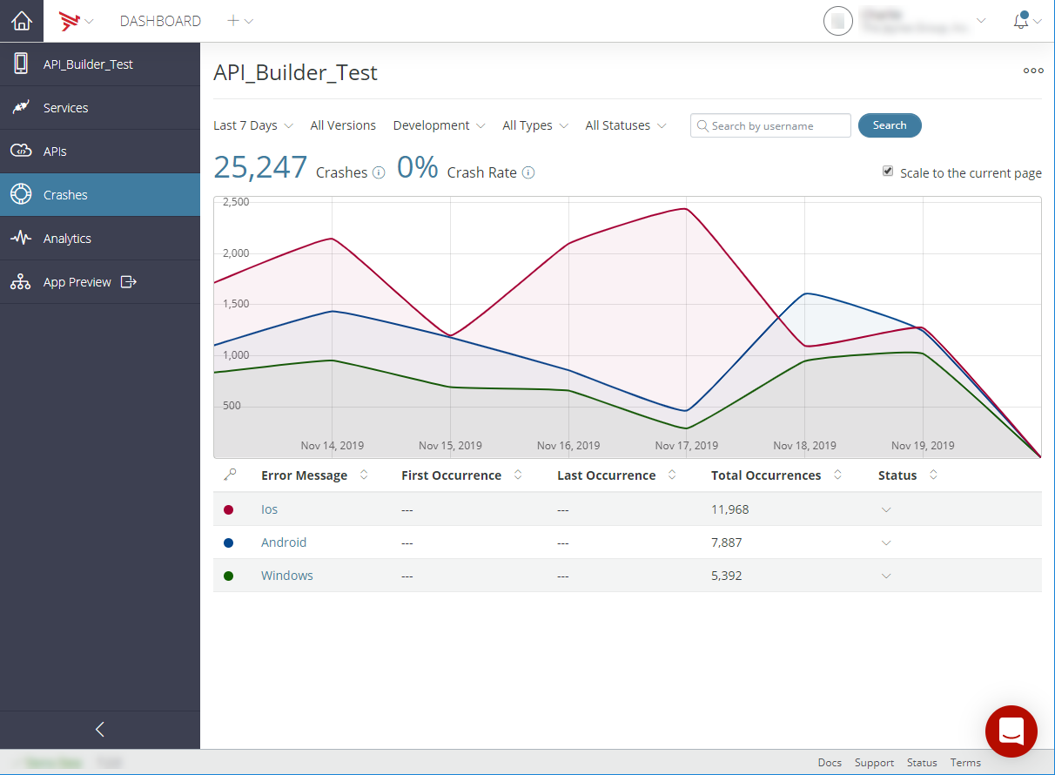Open the Android error details link
This screenshot has height=775, width=1055.
click(x=284, y=542)
